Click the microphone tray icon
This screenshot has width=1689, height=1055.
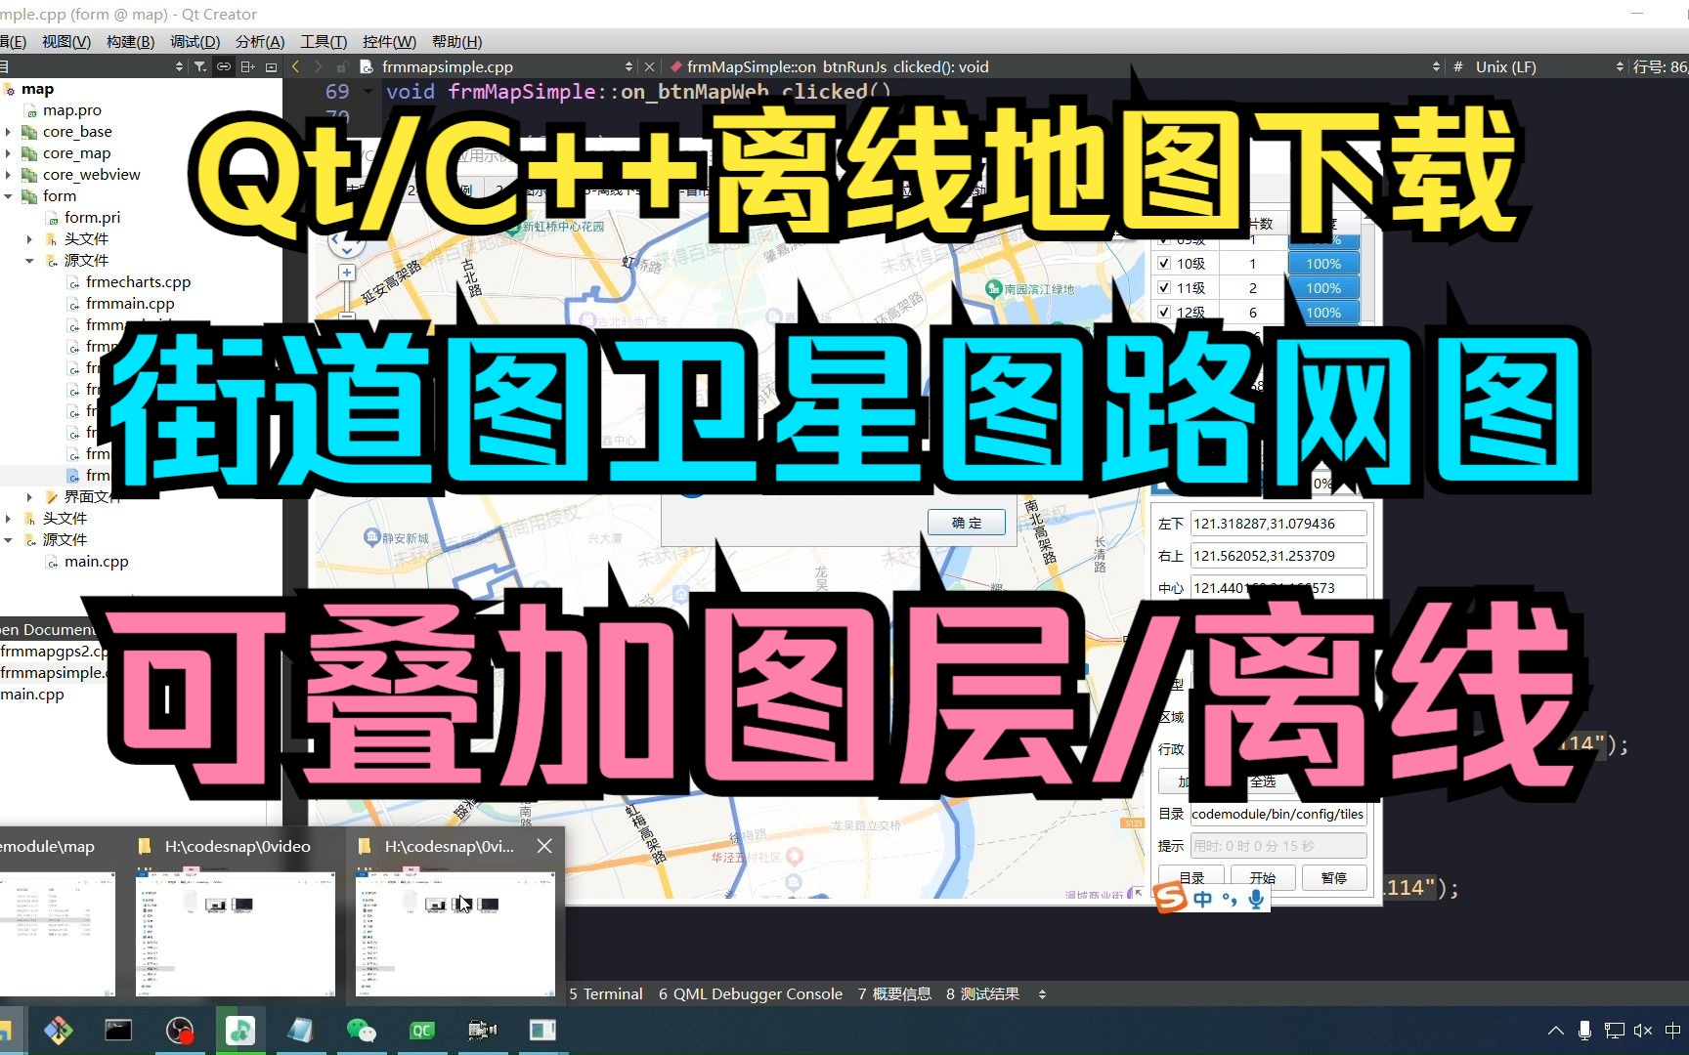(1584, 1031)
